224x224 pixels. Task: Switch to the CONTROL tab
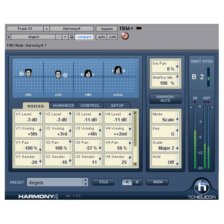pyautogui.click(x=90, y=105)
